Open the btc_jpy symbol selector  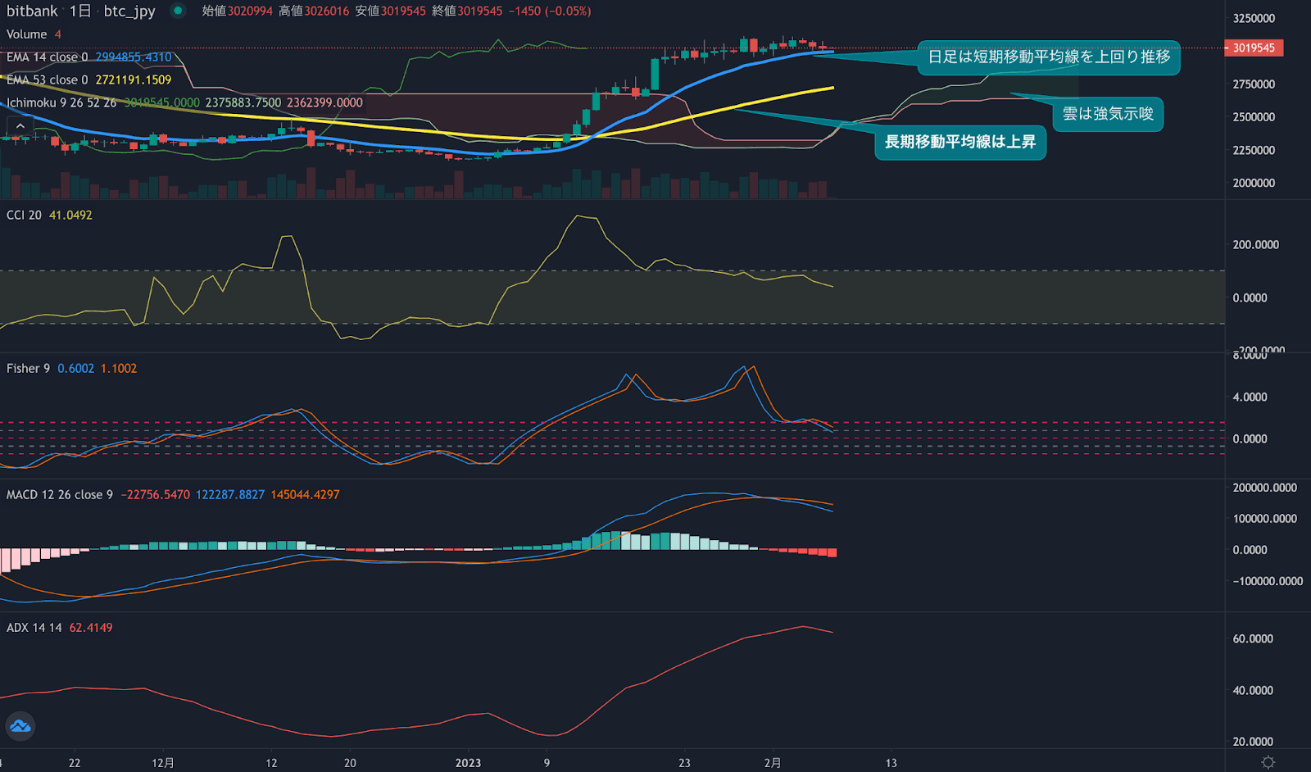pyautogui.click(x=128, y=11)
